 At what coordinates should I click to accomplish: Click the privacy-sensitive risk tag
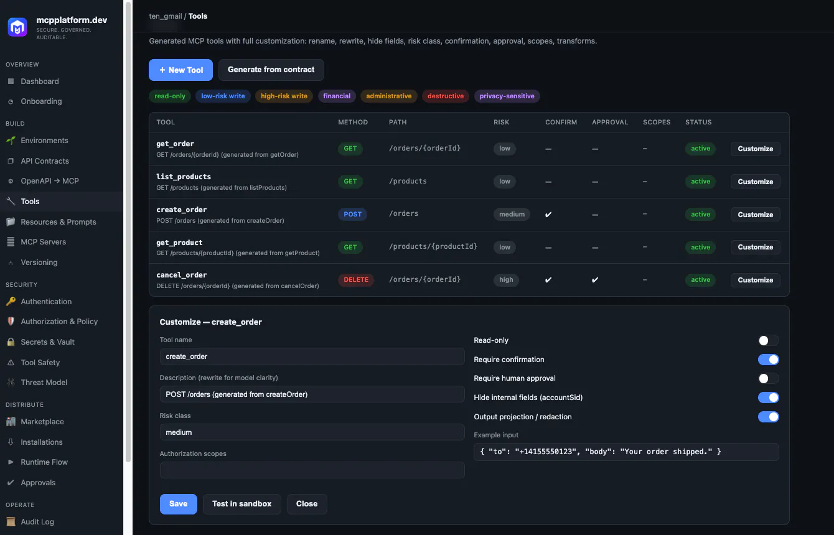click(507, 96)
